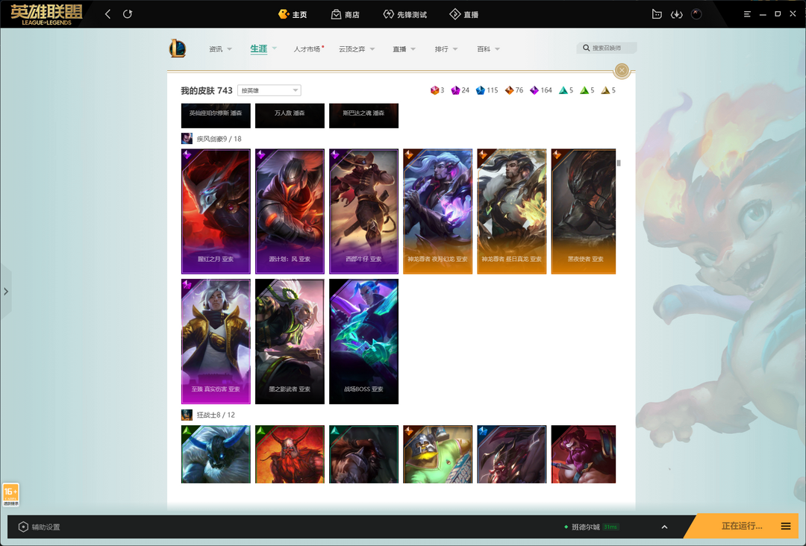Click the purple gem icon showing 164
806x546 pixels.
tap(534, 90)
